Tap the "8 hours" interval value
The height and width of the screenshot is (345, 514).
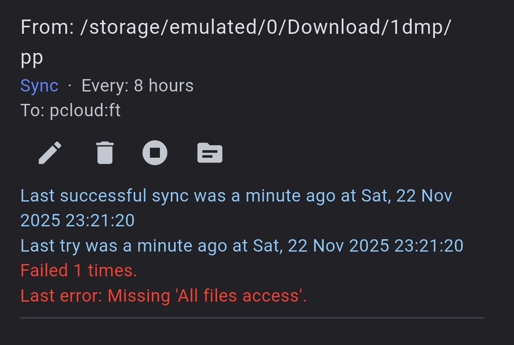pyautogui.click(x=164, y=86)
